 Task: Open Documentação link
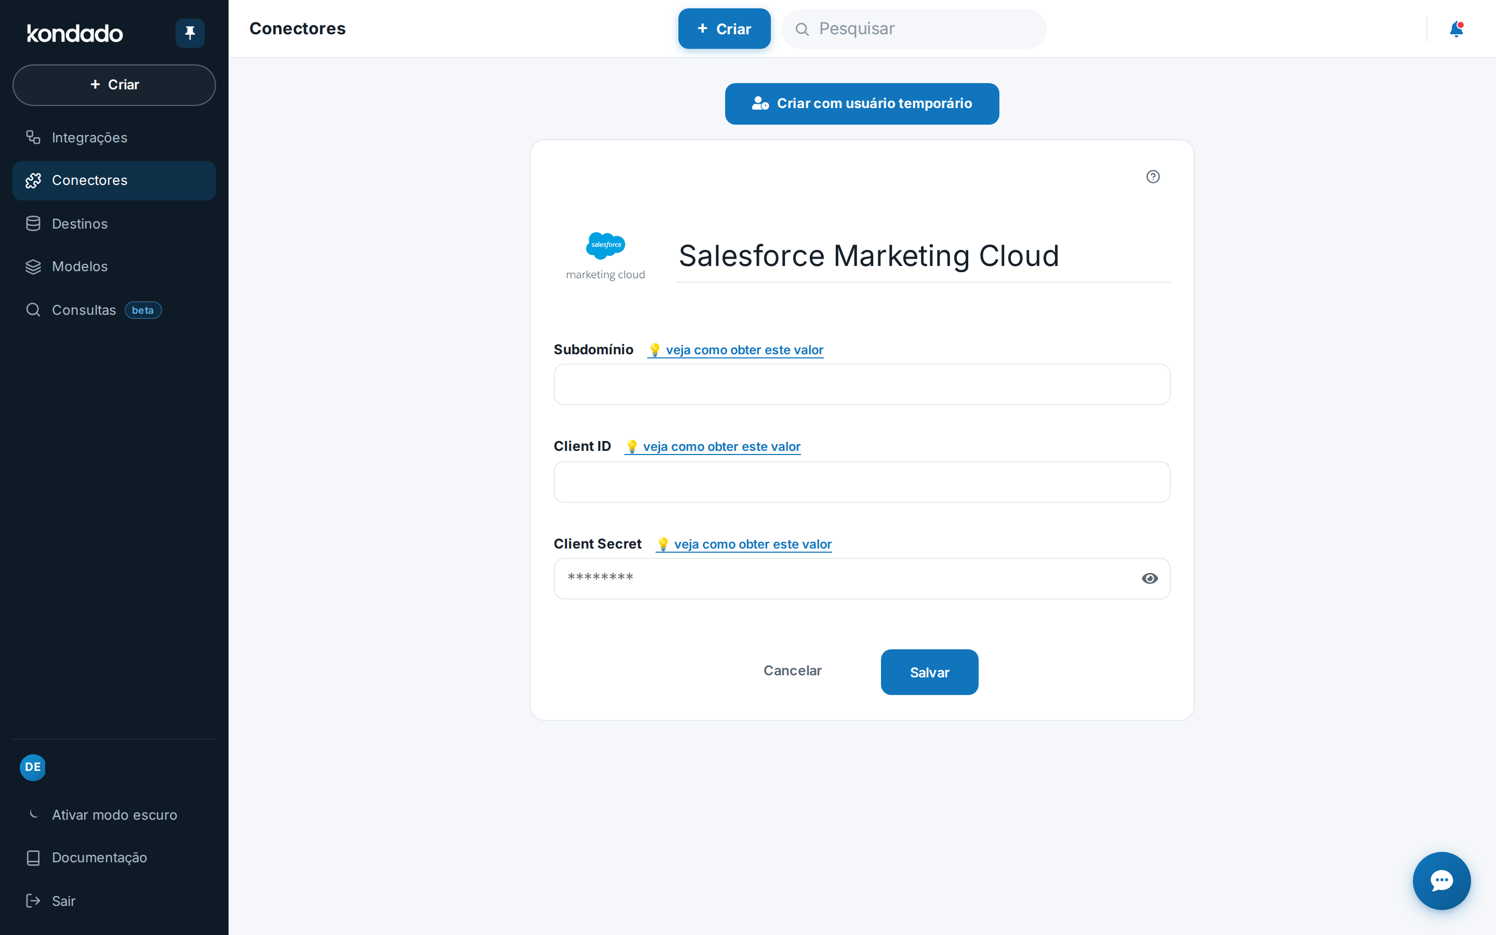coord(114,858)
